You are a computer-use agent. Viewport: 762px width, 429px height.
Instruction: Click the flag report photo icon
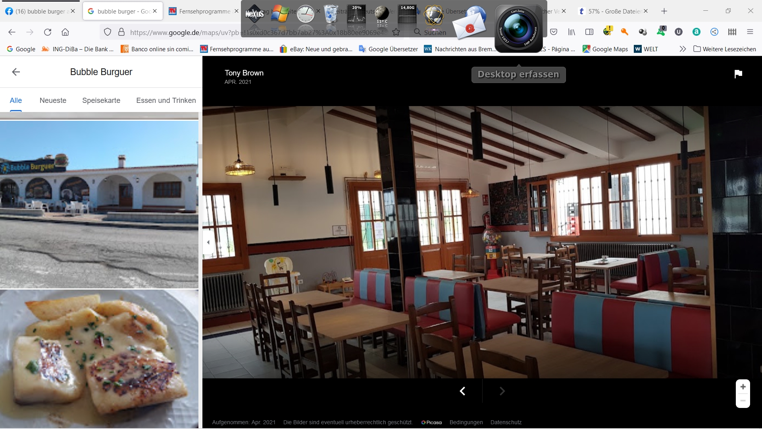coord(738,74)
